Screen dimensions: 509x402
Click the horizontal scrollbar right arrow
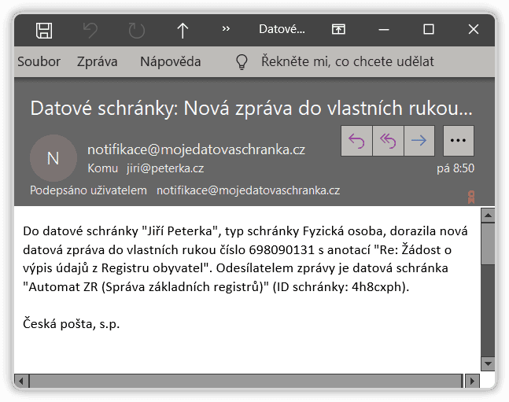(472, 381)
